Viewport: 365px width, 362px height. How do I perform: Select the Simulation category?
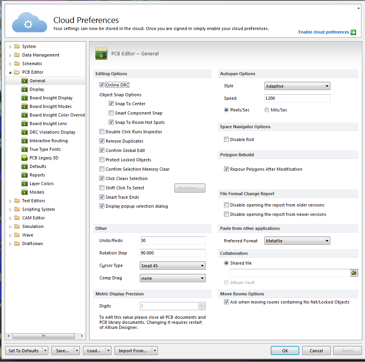(x=33, y=226)
